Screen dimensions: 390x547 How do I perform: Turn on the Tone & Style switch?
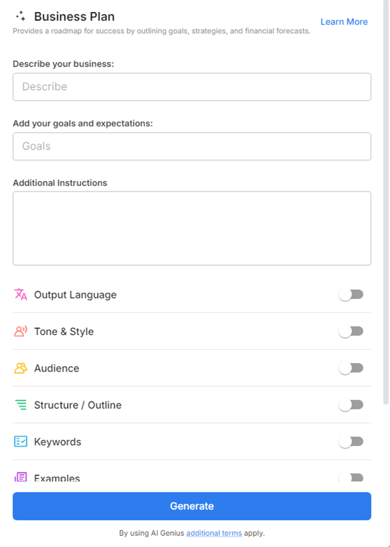(351, 331)
